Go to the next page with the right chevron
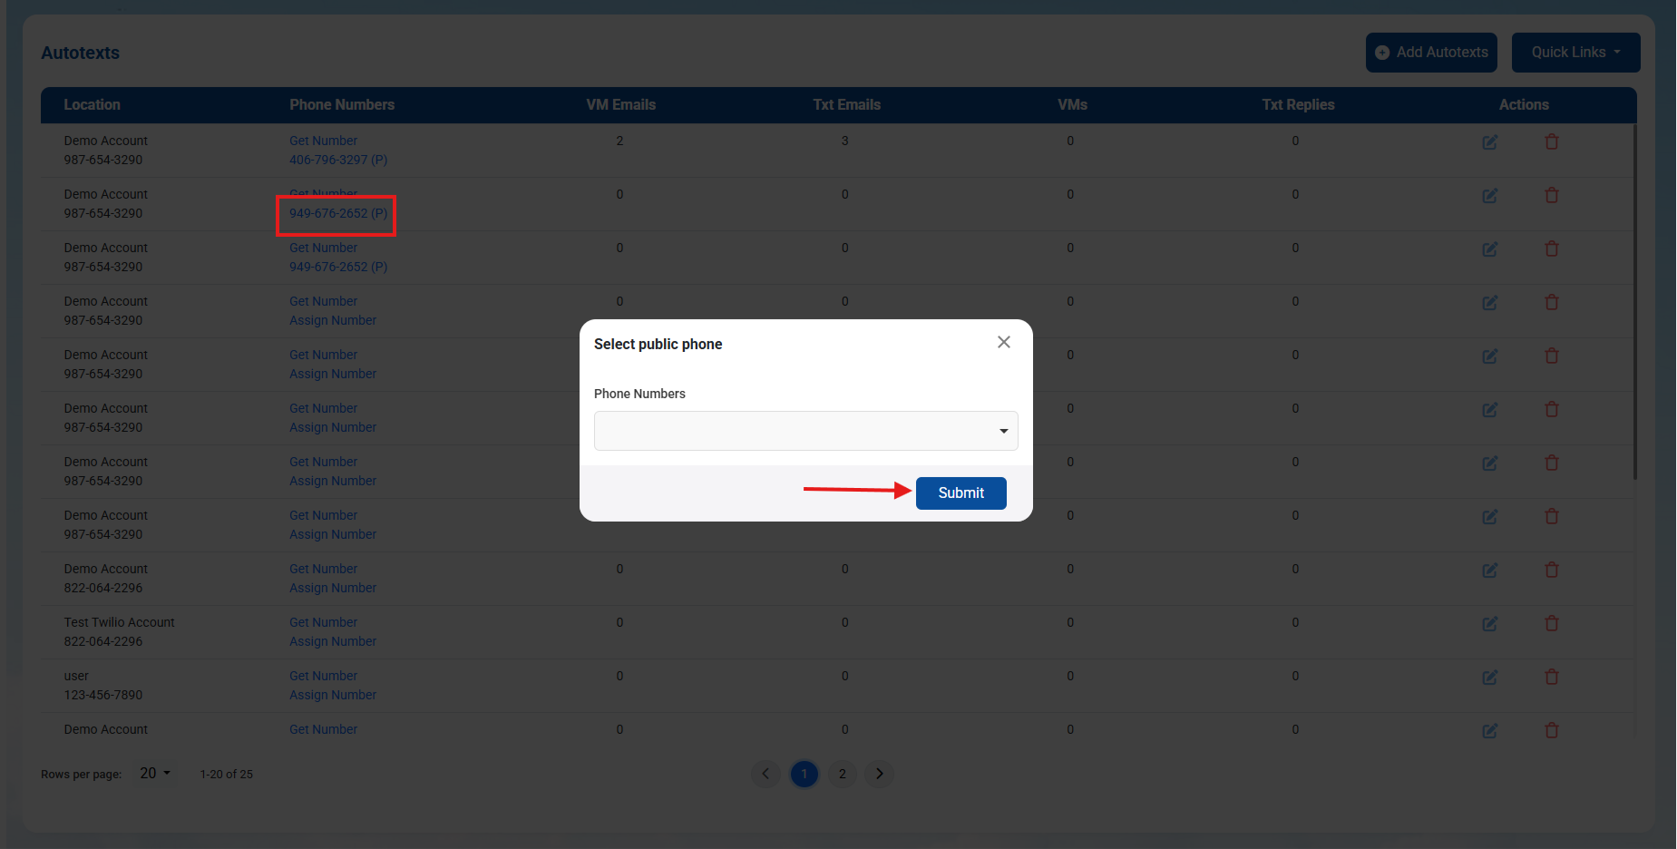The image size is (1677, 849). [879, 774]
